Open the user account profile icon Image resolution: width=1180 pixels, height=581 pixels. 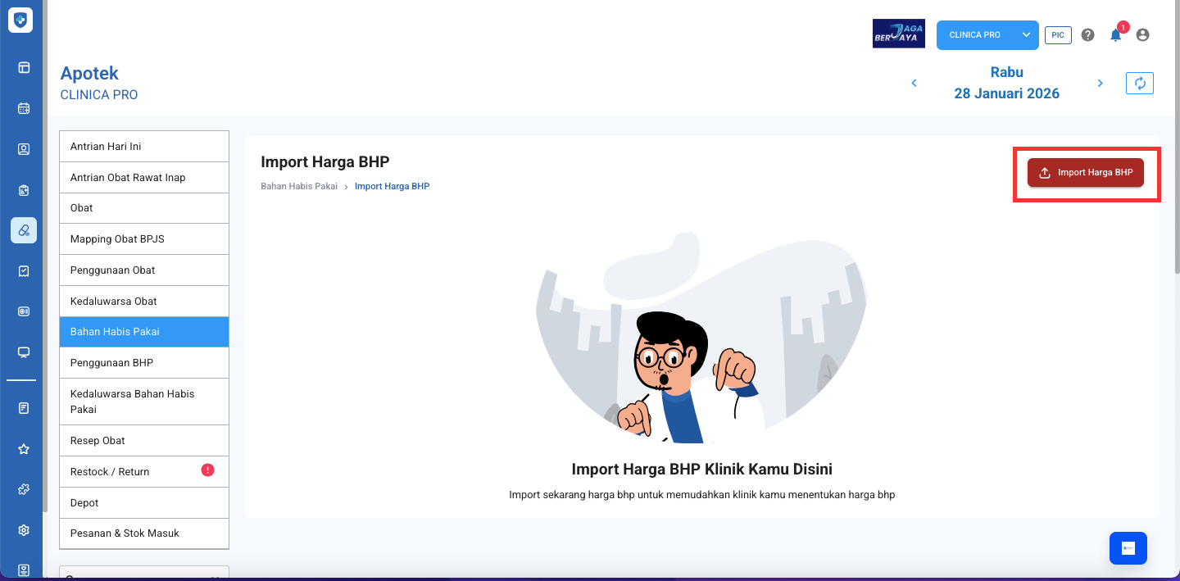click(1143, 35)
